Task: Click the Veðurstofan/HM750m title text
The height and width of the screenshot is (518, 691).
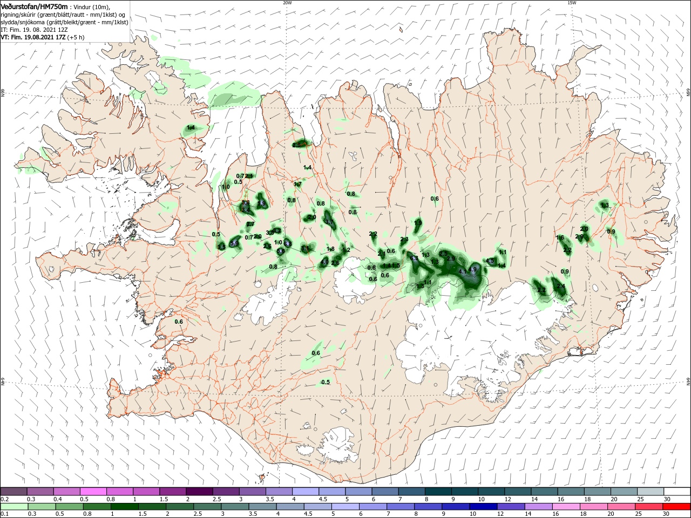Action: pyautogui.click(x=34, y=6)
